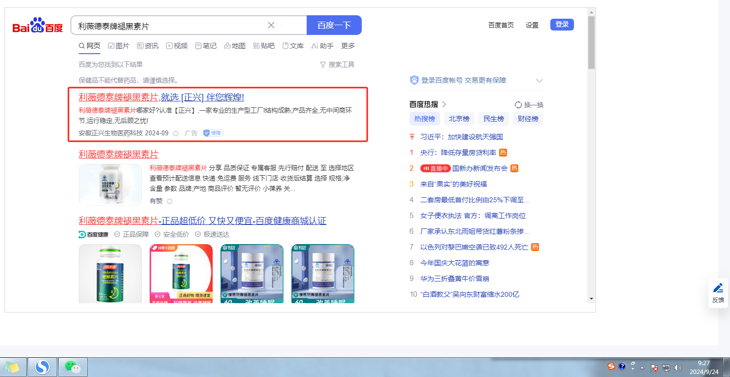This screenshot has width=730, height=377.
Task: Open headline 华为三折叠黄牛价雪崩
Action: 455,279
